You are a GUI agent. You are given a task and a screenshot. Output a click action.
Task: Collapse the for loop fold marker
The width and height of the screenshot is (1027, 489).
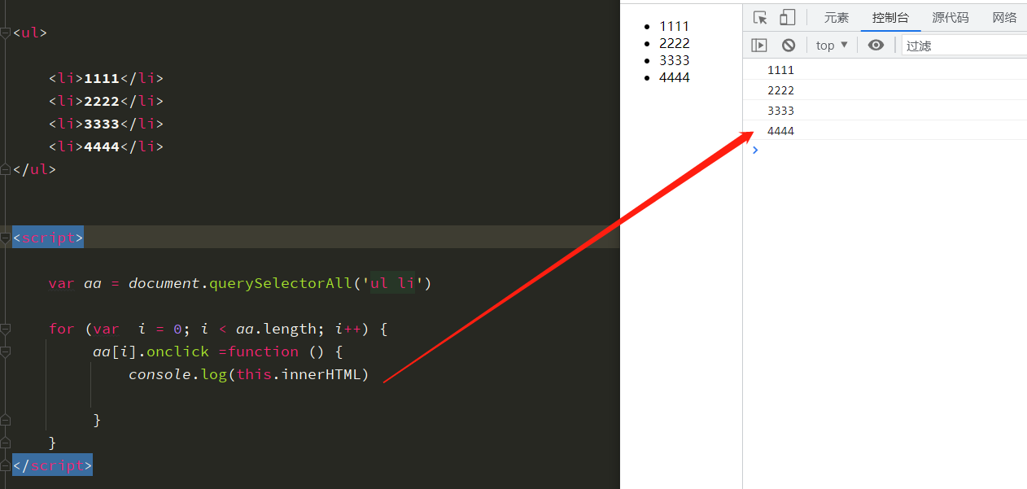coord(6,330)
